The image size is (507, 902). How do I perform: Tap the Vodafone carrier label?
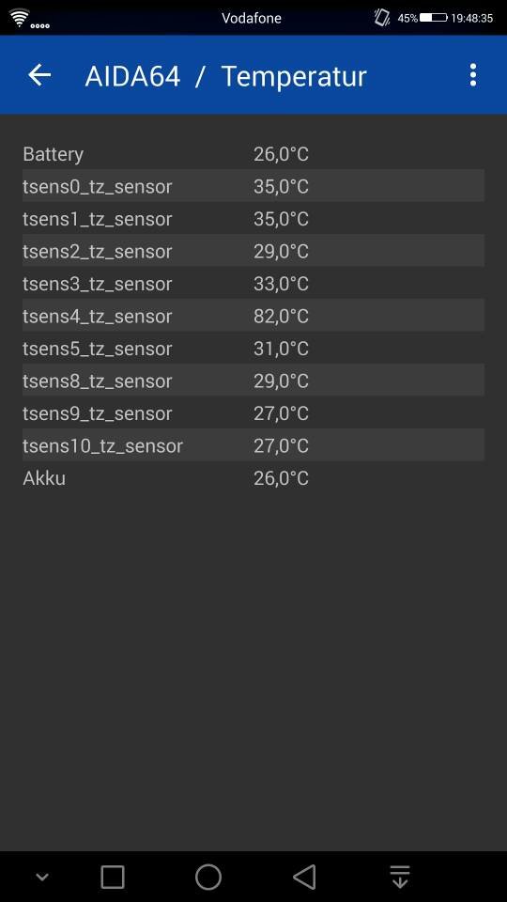tap(252, 18)
